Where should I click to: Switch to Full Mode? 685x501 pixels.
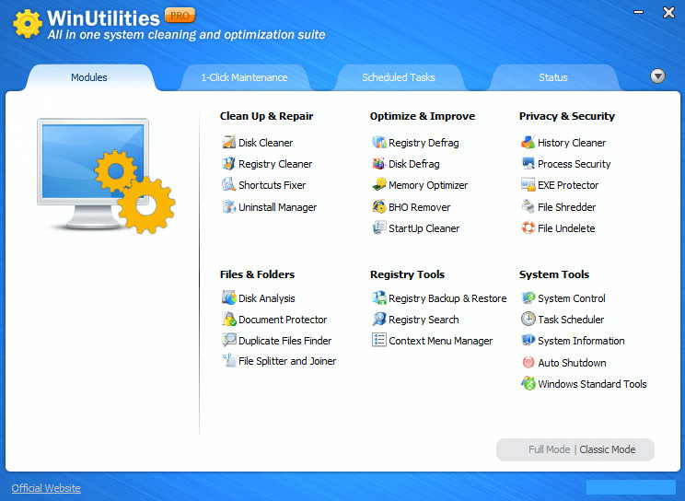[549, 449]
